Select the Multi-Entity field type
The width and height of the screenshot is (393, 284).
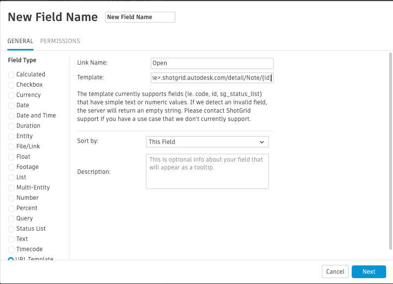[10, 188]
